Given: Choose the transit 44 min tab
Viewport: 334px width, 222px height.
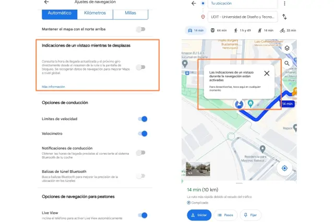Looking at the screenshot, I should pos(218,30).
